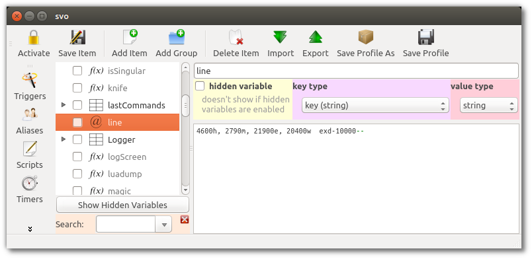Click Show Hidden Variables button
532x259 pixels.
(x=122, y=205)
